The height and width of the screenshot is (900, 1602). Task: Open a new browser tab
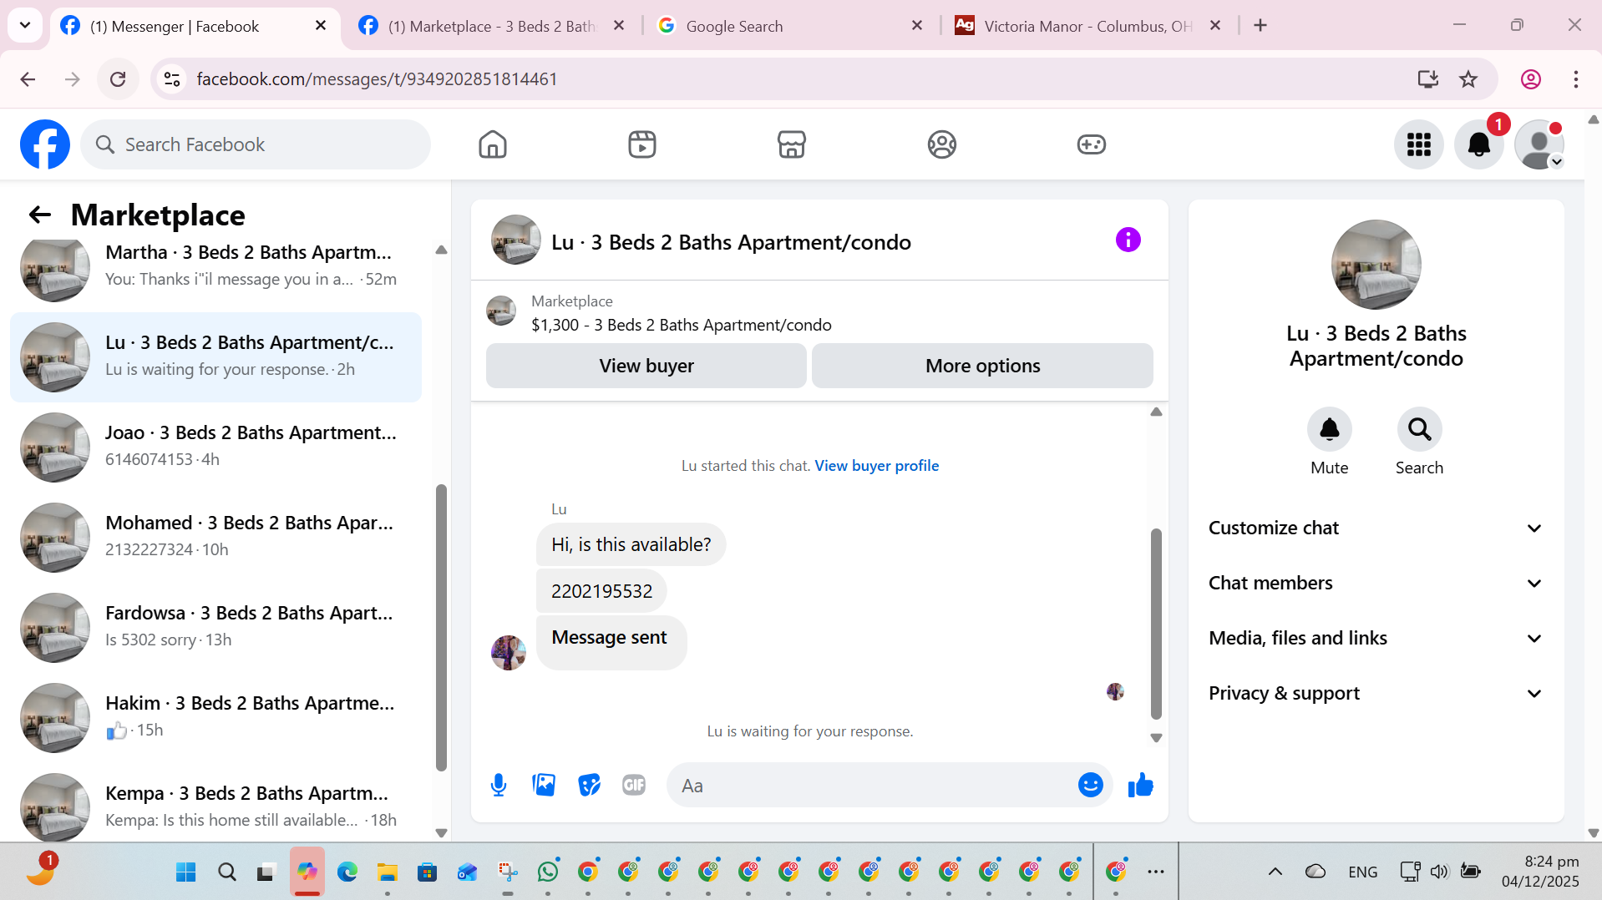[1260, 26]
